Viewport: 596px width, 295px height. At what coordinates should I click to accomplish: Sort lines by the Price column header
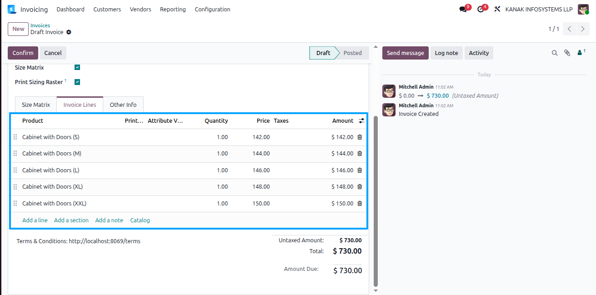263,121
